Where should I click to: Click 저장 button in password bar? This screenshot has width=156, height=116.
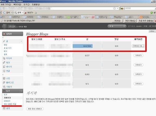(117, 21)
